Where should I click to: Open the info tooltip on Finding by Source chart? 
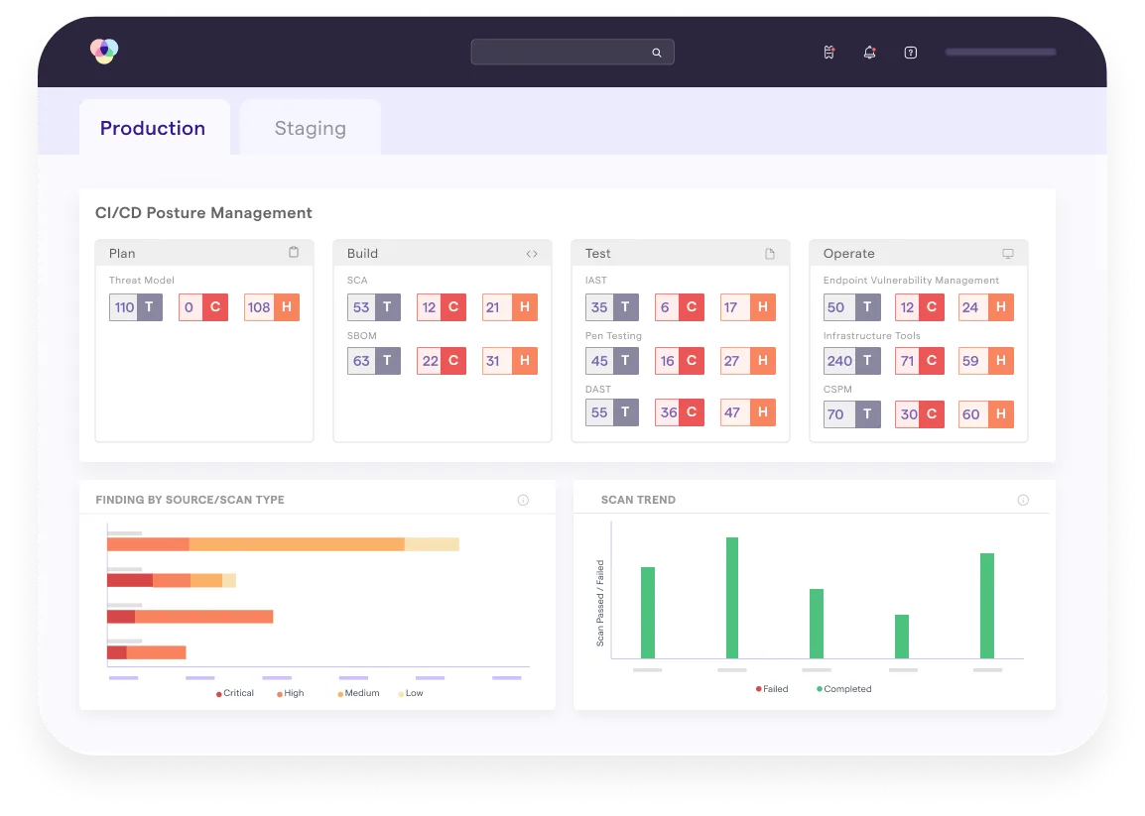click(x=523, y=500)
